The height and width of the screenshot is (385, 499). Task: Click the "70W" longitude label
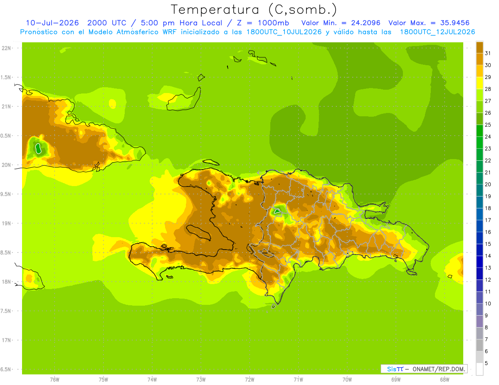pos(347,380)
